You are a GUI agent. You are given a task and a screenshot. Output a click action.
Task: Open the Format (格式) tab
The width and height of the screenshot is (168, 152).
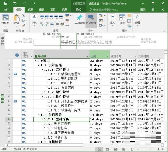pyautogui.click(x=78, y=10)
